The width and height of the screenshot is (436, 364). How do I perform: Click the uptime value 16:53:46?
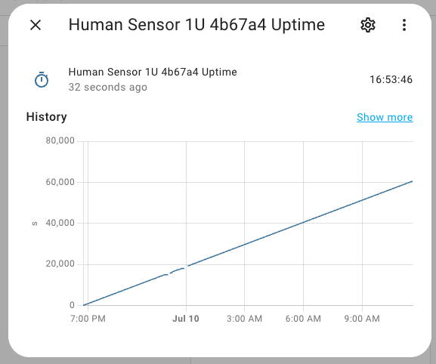tap(391, 80)
